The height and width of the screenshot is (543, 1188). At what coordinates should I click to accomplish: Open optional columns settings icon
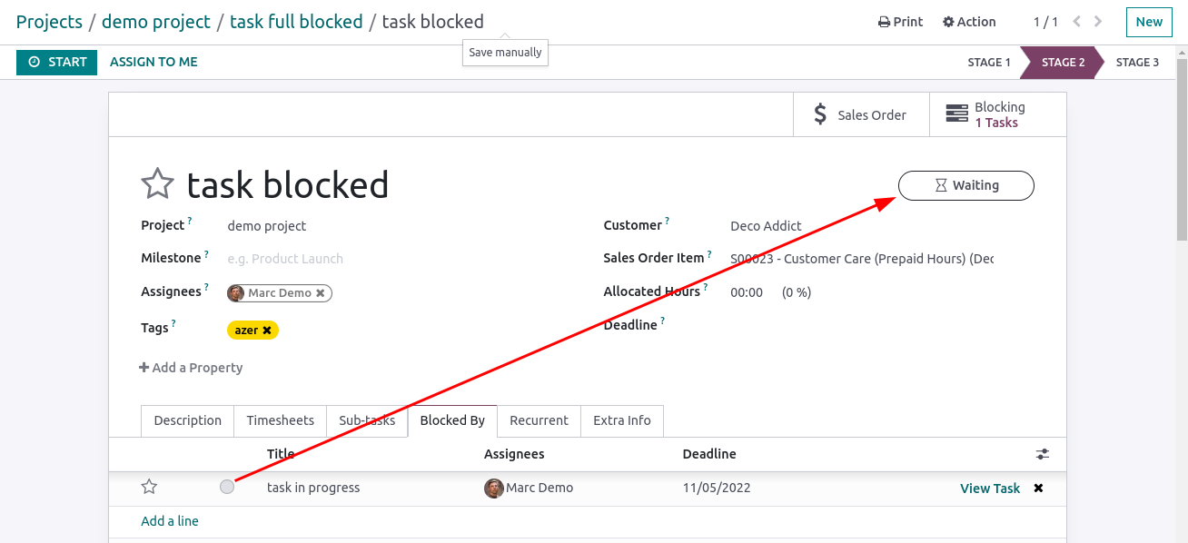(x=1042, y=454)
